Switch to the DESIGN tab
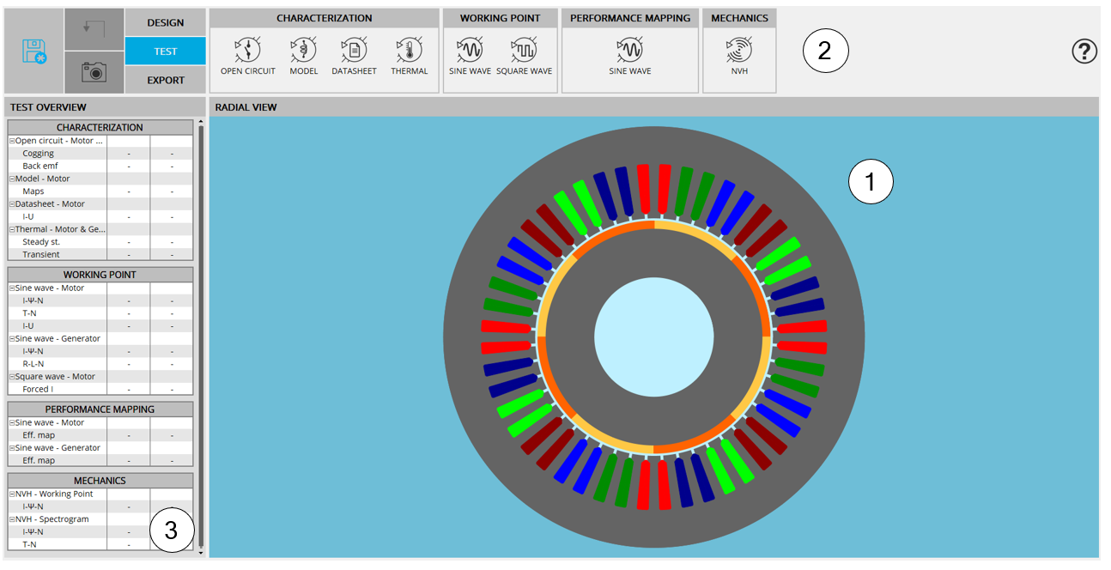 tap(165, 22)
